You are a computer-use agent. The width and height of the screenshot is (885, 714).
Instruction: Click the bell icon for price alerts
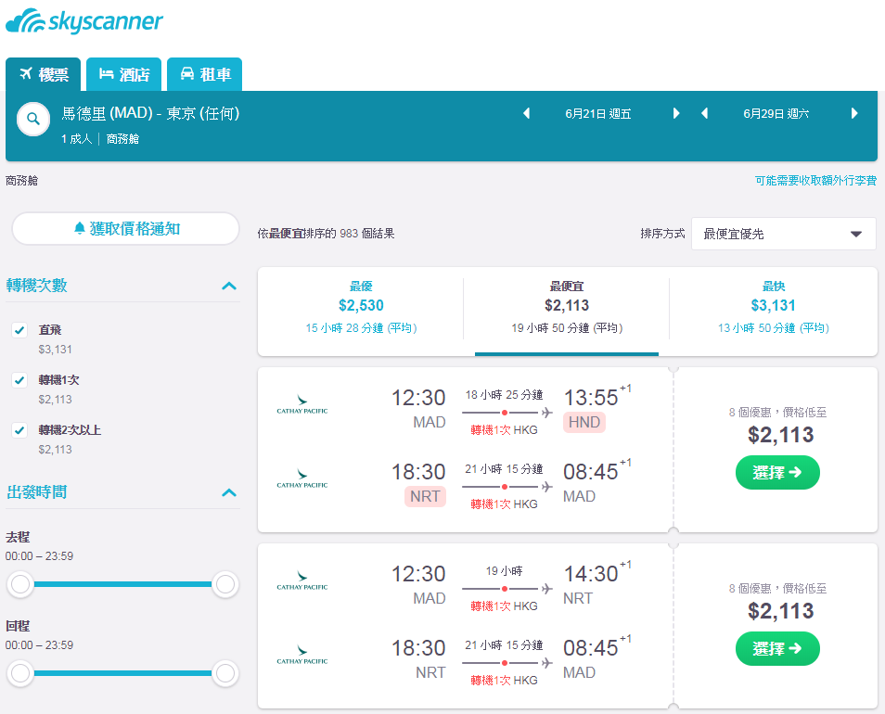point(80,228)
